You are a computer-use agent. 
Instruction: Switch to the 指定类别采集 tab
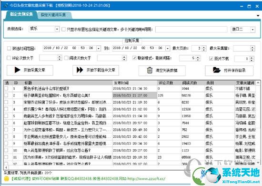tap(21, 15)
